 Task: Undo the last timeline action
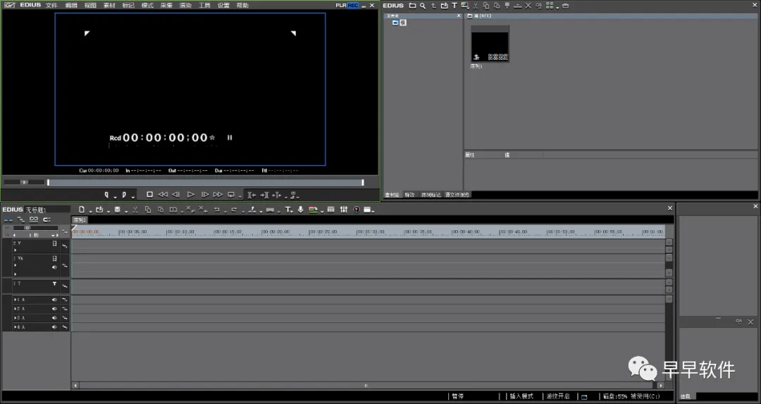click(x=216, y=210)
